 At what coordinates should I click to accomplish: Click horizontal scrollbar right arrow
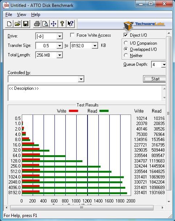click(x=163, y=208)
